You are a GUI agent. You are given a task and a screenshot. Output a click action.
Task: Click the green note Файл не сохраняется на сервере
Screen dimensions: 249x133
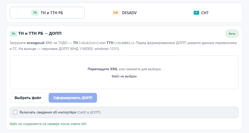48,124
